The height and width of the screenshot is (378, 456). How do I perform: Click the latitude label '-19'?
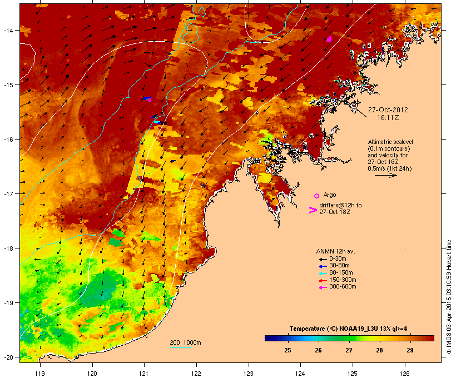[x=8, y=303]
